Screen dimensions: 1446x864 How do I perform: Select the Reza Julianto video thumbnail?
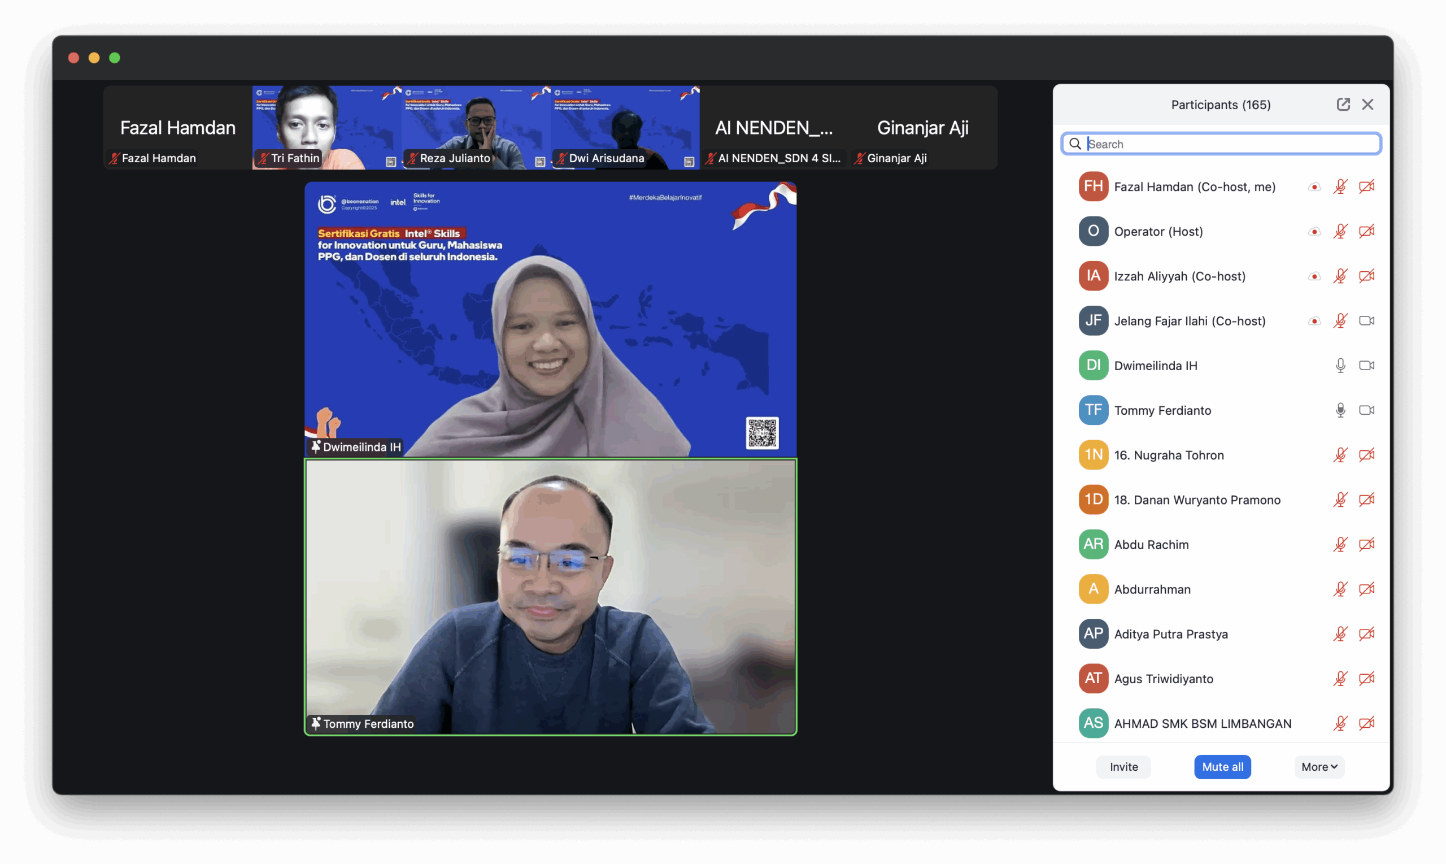(476, 127)
